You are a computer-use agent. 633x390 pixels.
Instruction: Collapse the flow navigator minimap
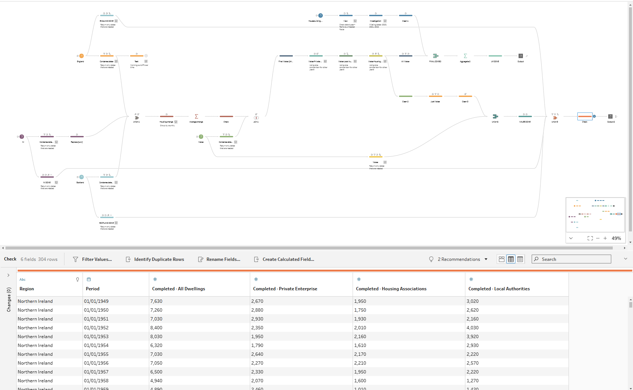(x=571, y=238)
